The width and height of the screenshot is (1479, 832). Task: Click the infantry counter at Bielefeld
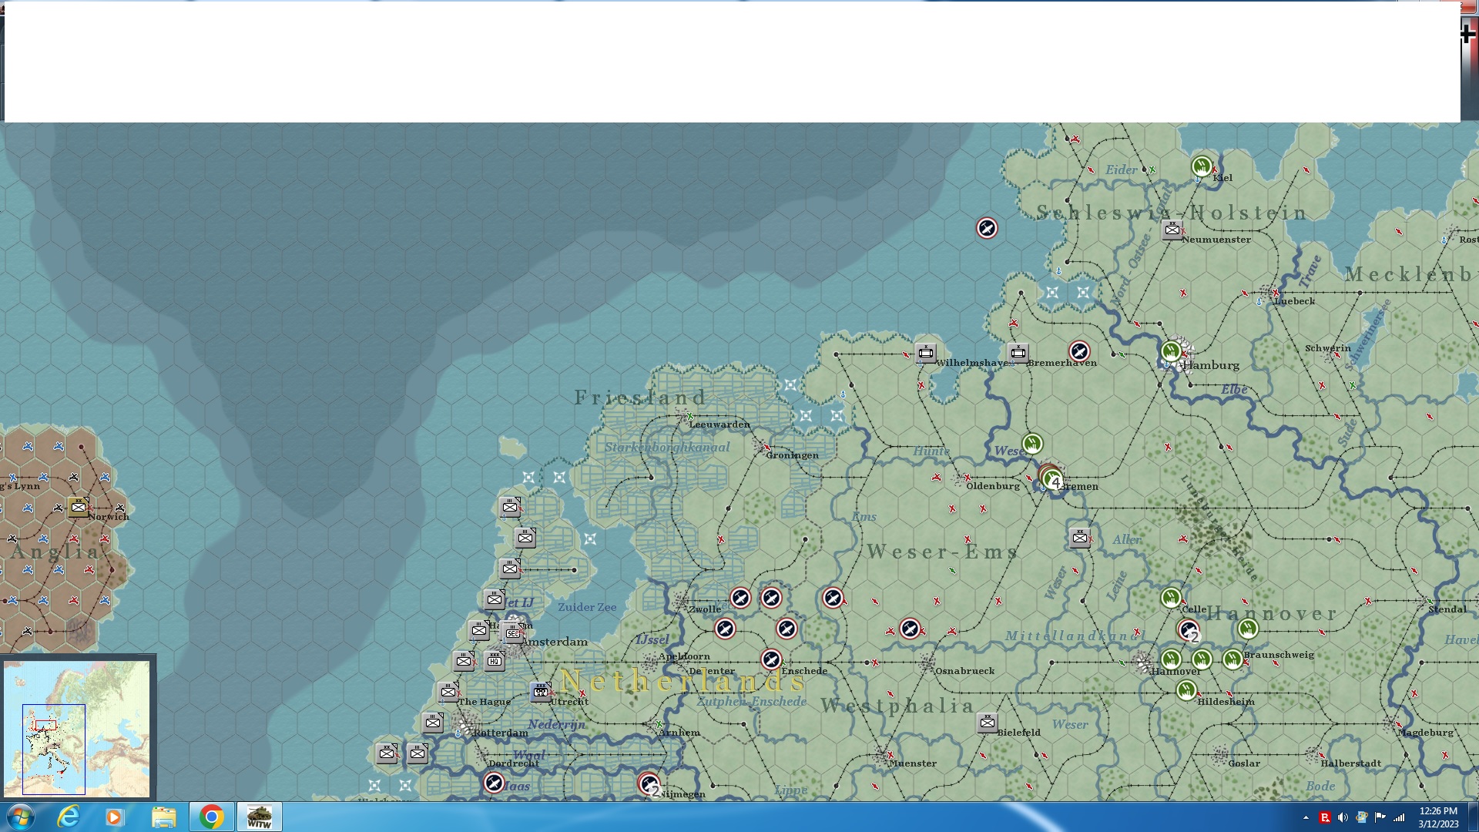point(988,723)
